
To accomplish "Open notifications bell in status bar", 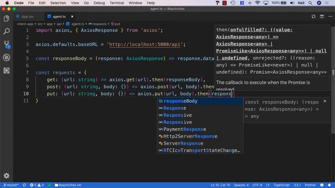I will point(329,185).
